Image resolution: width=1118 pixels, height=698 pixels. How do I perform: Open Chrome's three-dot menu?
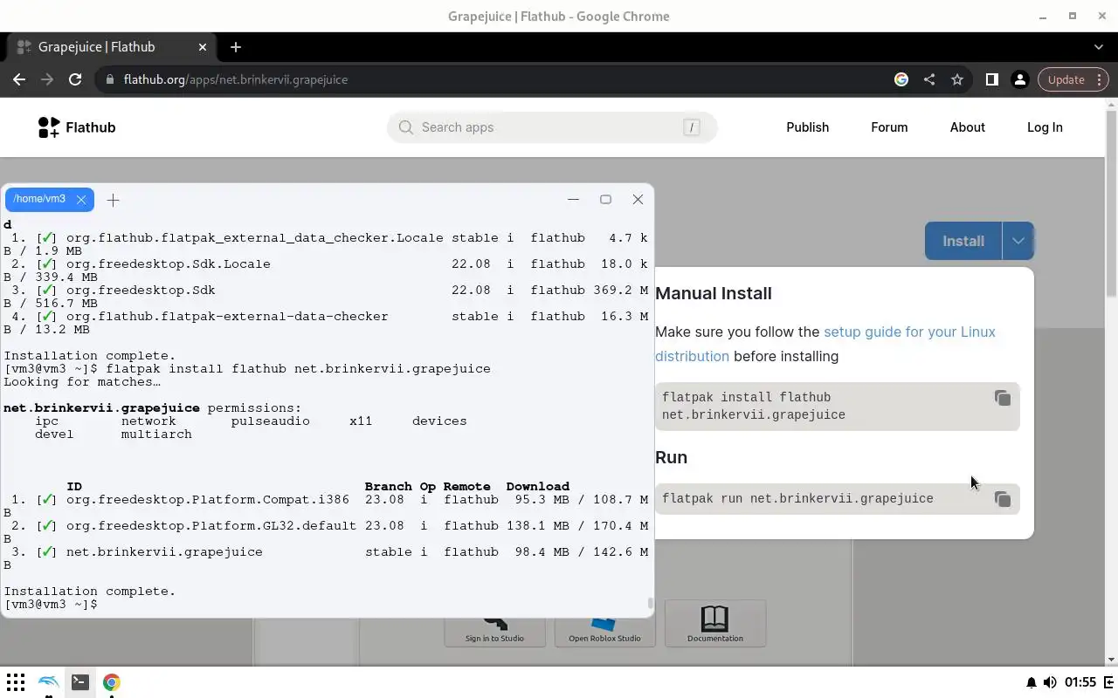(x=1101, y=79)
